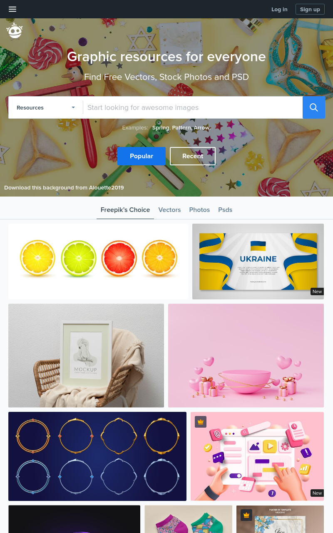Click the Popular button
Image resolution: width=333 pixels, height=533 pixels.
pos(142,156)
